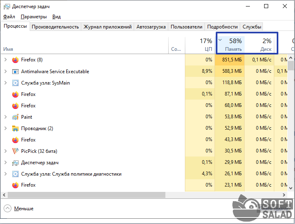Click the 26,1 МБ memory cell
The height and width of the screenshot is (224, 295).
(230, 174)
